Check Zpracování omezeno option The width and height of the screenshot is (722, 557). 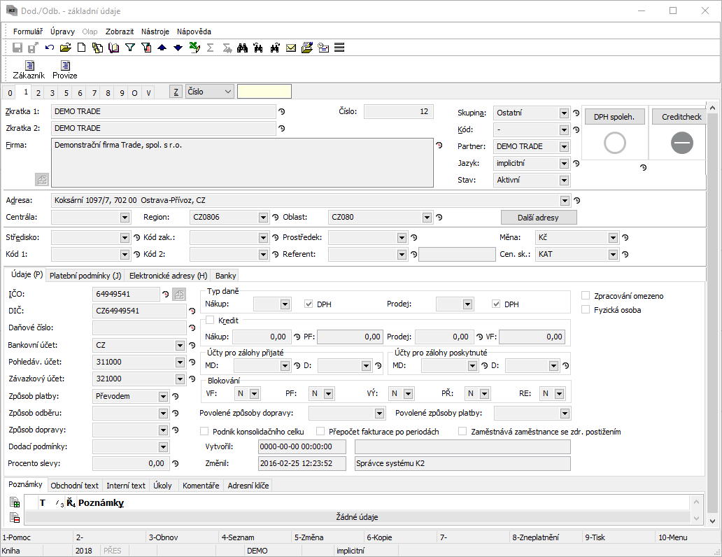586,296
